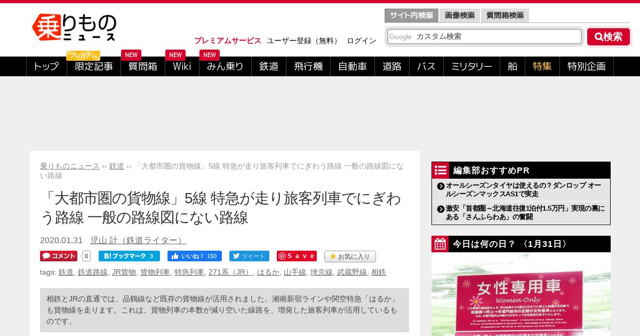Click the star お気に入り favorite button
This screenshot has height=336, width=640.
pos(350,257)
